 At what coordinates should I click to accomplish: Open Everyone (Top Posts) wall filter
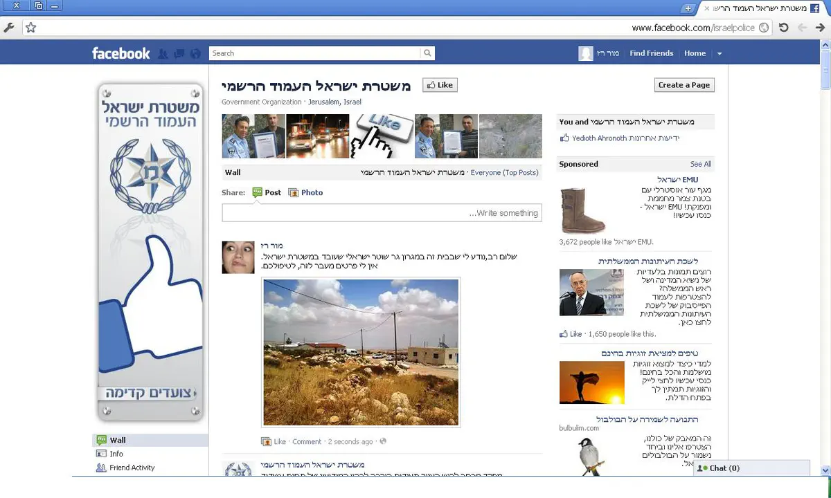(x=504, y=172)
